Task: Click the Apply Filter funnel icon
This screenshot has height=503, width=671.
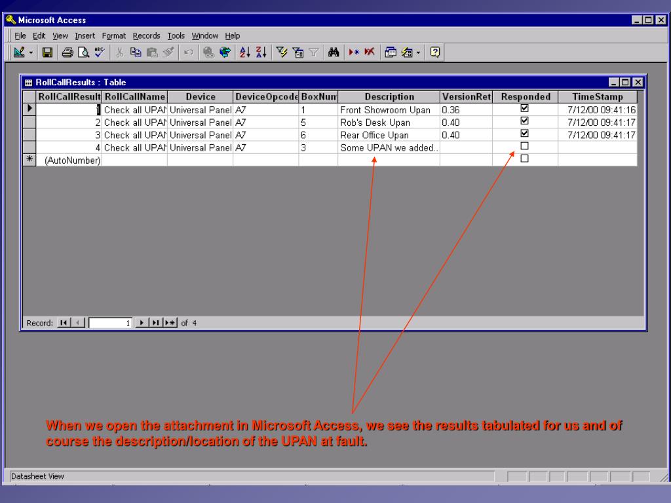Action: pyautogui.click(x=314, y=52)
